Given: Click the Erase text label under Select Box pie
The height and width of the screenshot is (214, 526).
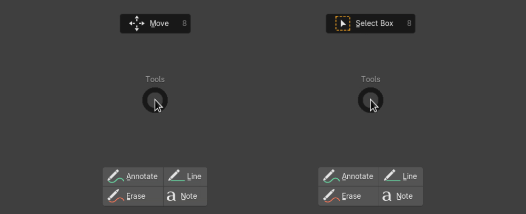Looking at the screenshot, I should [x=351, y=196].
